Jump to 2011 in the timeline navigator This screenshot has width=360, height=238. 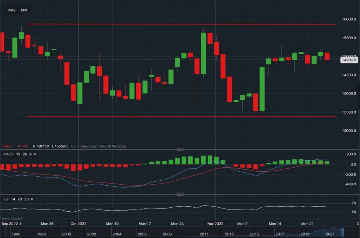[204, 234]
